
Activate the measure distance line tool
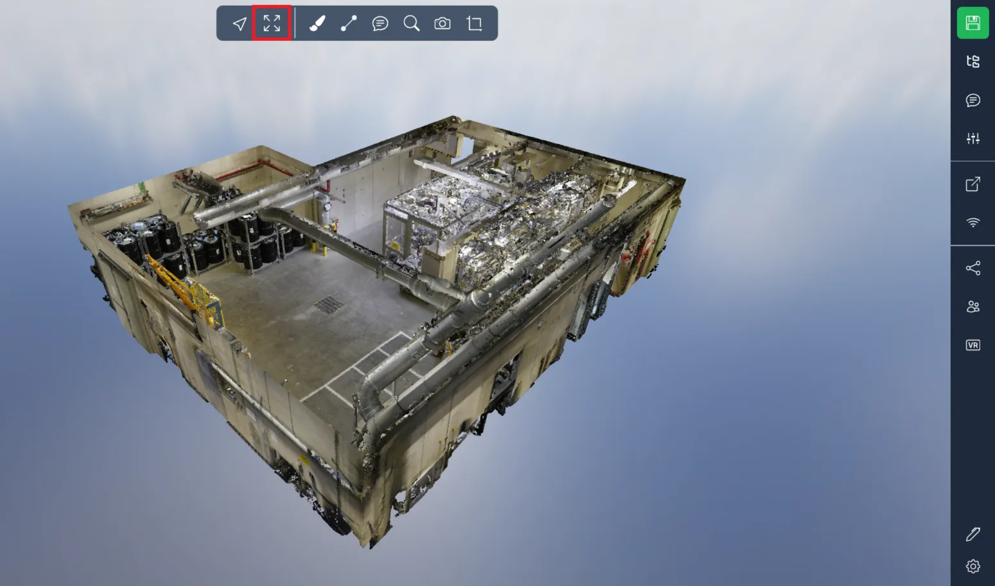(349, 24)
